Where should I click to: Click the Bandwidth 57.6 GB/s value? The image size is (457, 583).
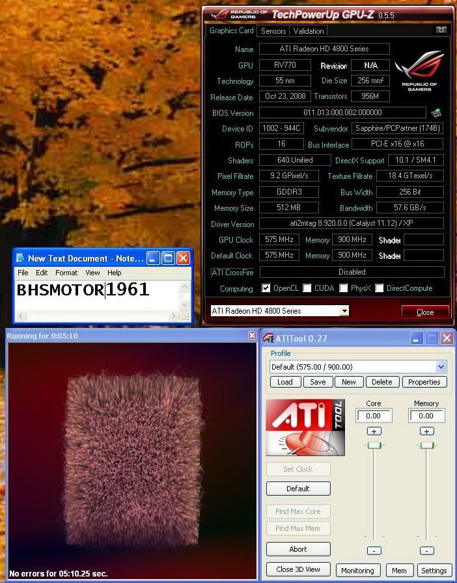[410, 208]
